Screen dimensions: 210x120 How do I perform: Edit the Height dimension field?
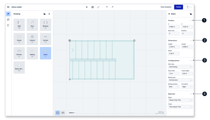pyautogui.click(x=174, y=47)
